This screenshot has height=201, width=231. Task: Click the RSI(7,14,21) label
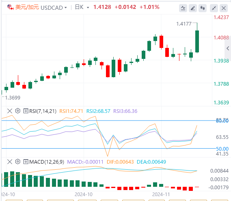click(x=43, y=111)
